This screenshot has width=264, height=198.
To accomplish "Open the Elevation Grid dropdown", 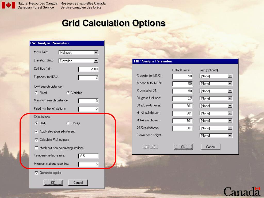I will click(96, 61).
